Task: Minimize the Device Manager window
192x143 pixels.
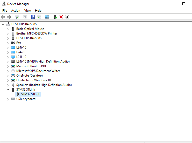Action: point(172,4)
